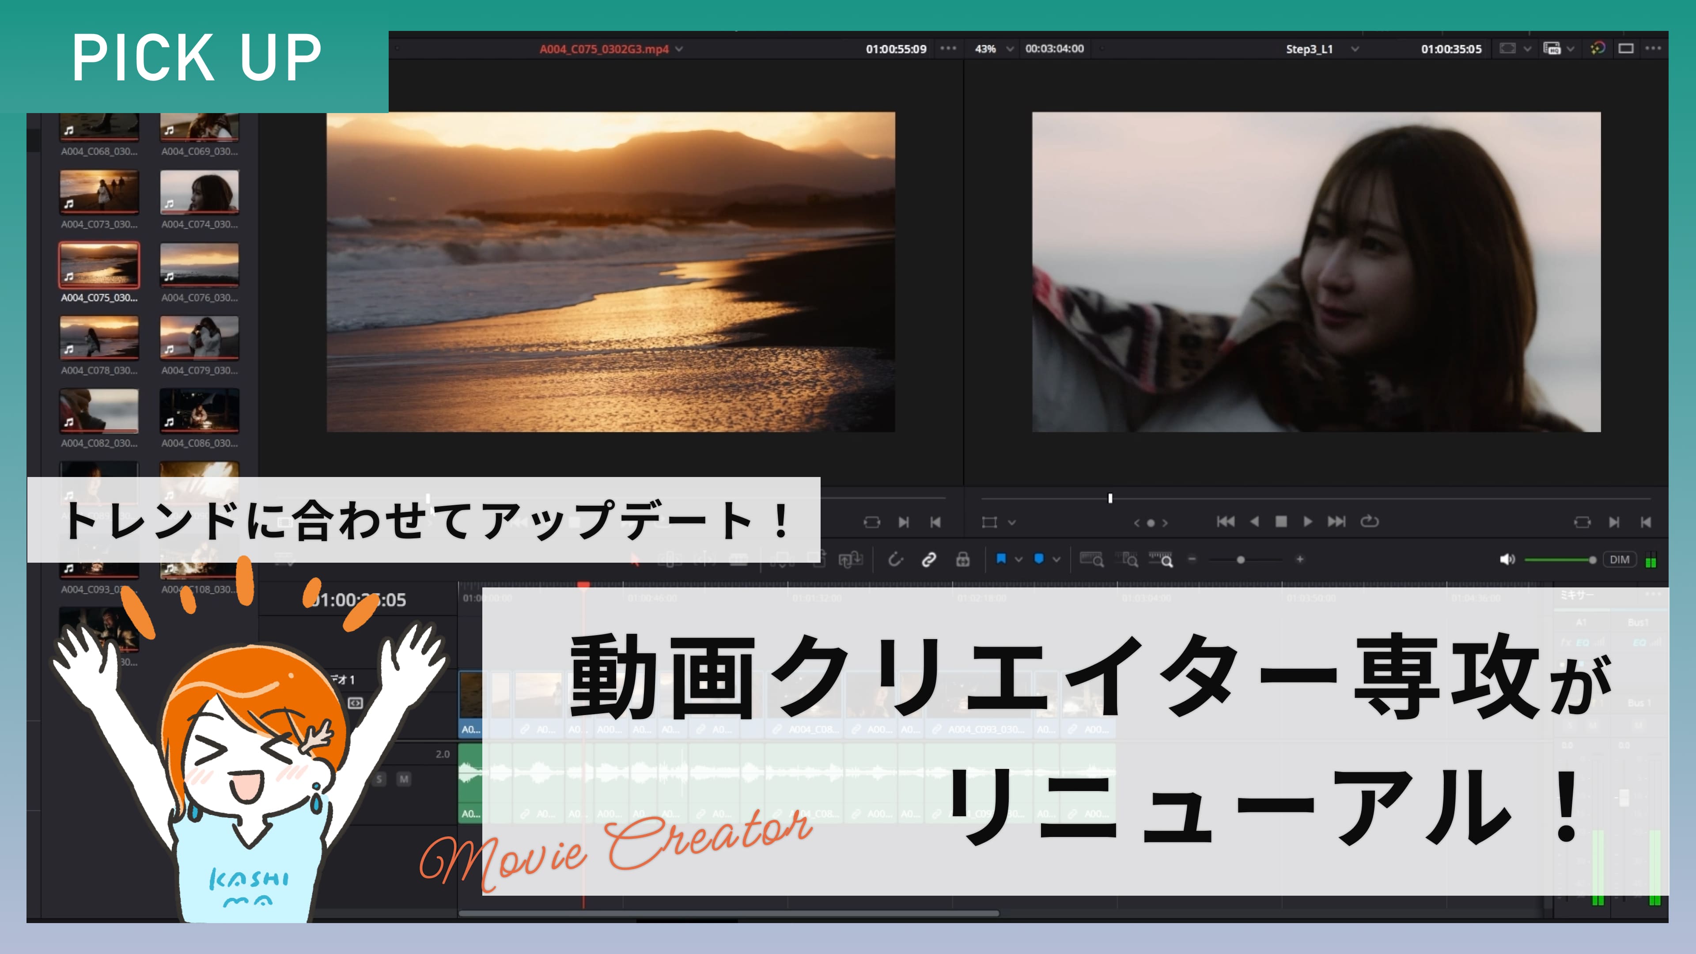1696x954 pixels.
Task: Add a blue marker
Action: 1039,559
